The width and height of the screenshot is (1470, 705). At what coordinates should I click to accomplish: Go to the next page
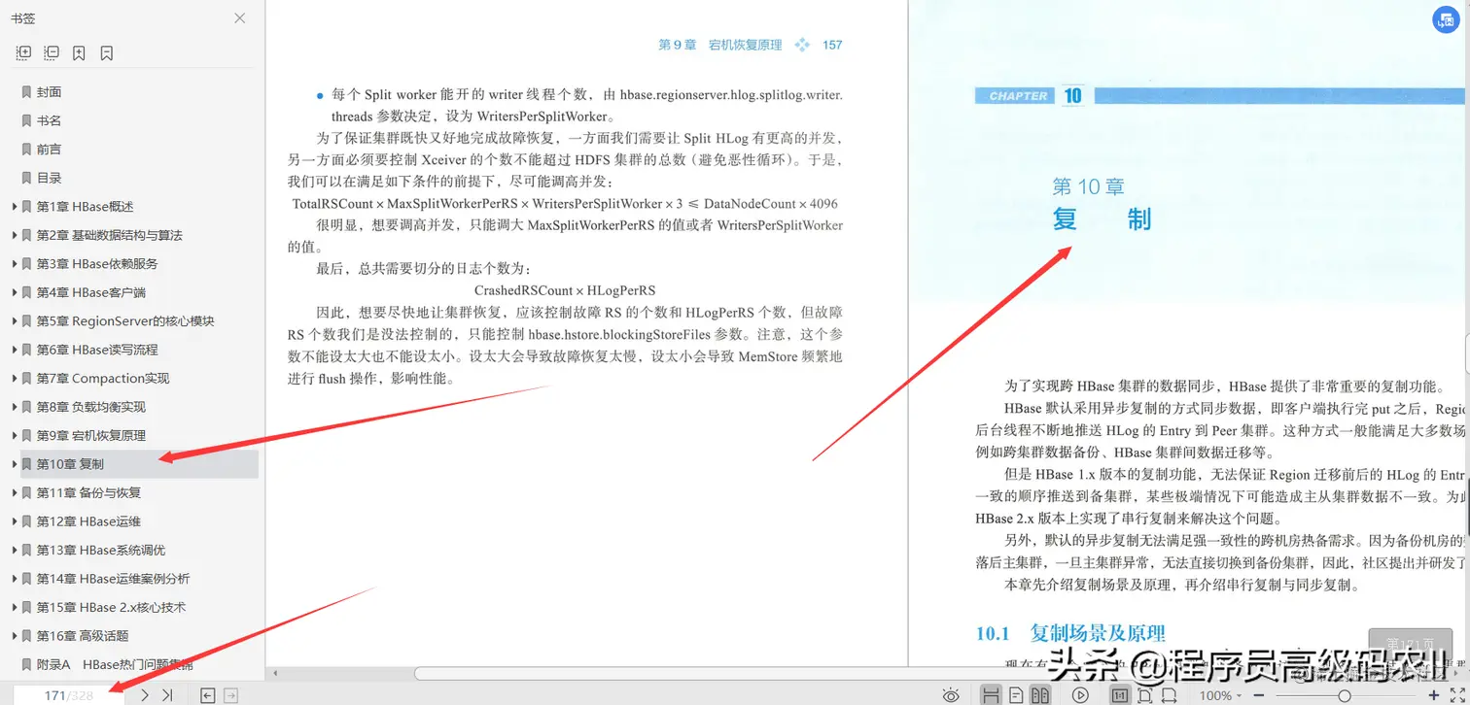pos(143,694)
